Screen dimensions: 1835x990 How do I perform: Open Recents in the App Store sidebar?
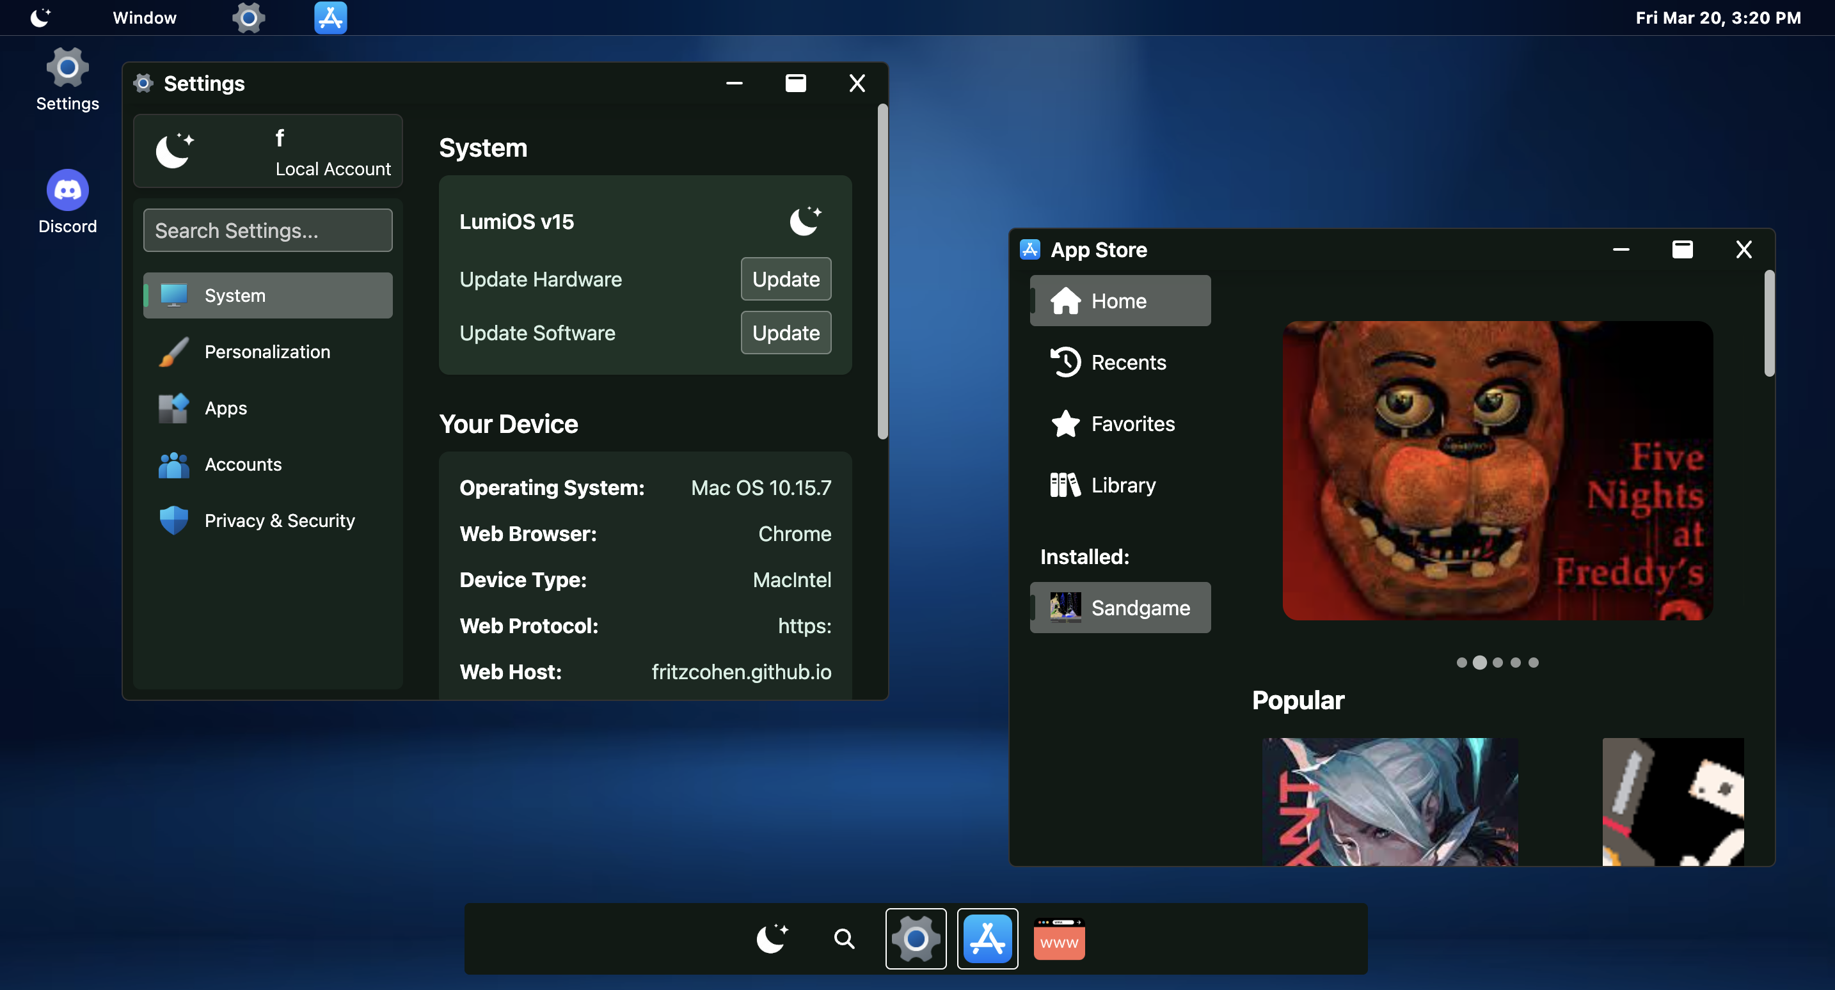pos(1120,363)
